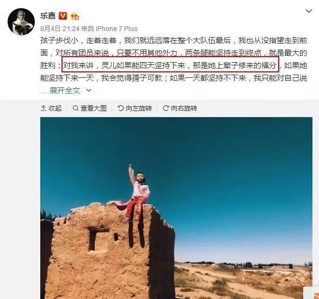
Task: Click the iPhone 7 Plus source link
Action: 116,29
